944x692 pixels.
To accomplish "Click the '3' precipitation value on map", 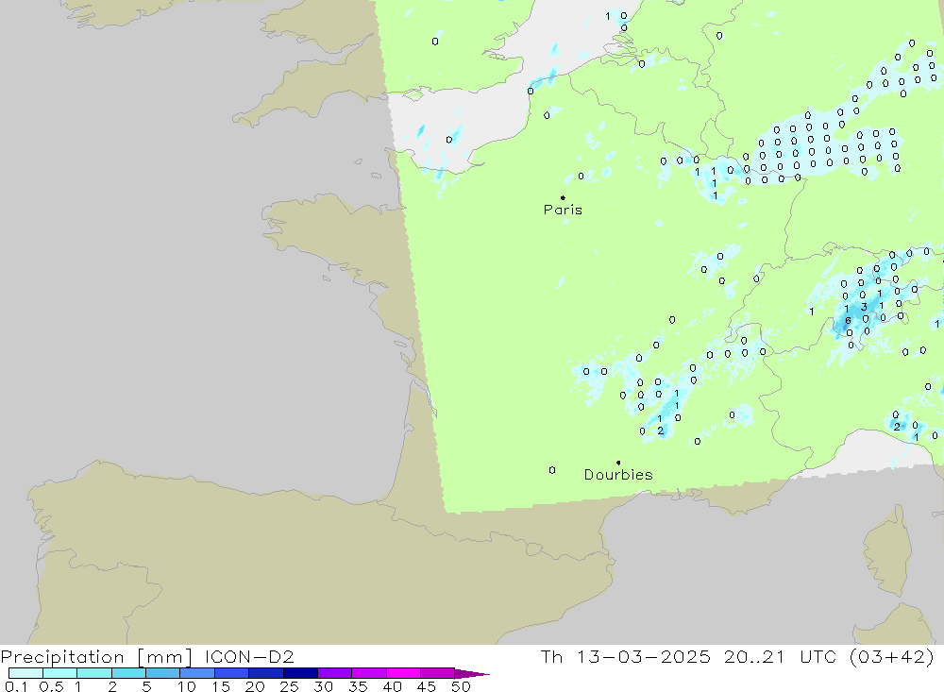I will coord(864,307).
